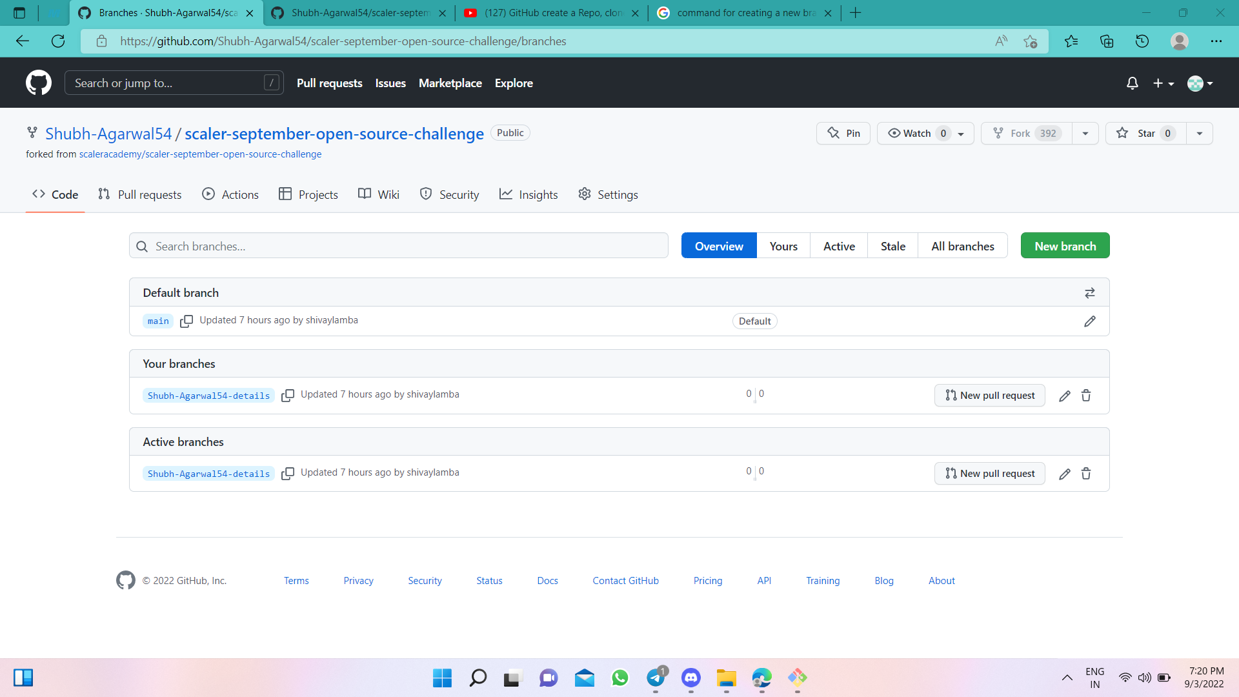Click the GitHub home logo
The image size is (1239, 697).
[38, 83]
